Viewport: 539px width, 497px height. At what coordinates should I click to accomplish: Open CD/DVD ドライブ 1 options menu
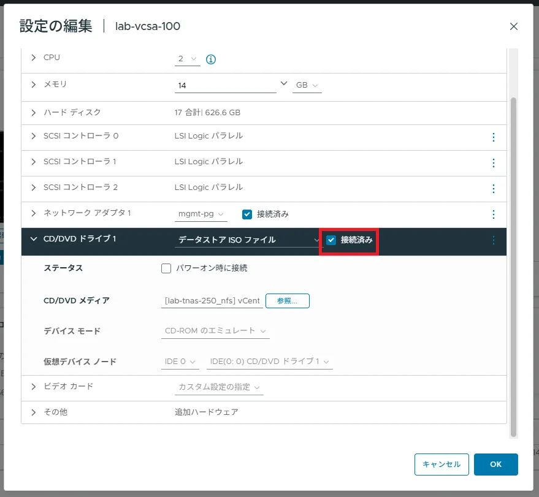pos(494,240)
